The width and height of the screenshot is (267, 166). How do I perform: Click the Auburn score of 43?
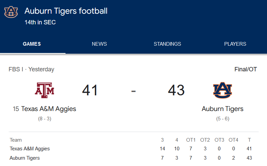click(x=176, y=90)
